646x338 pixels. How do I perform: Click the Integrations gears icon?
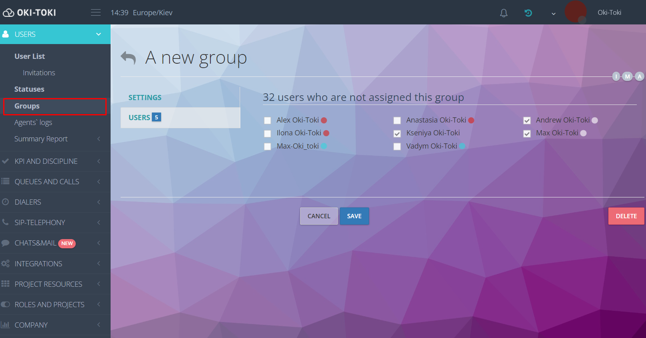click(6, 264)
